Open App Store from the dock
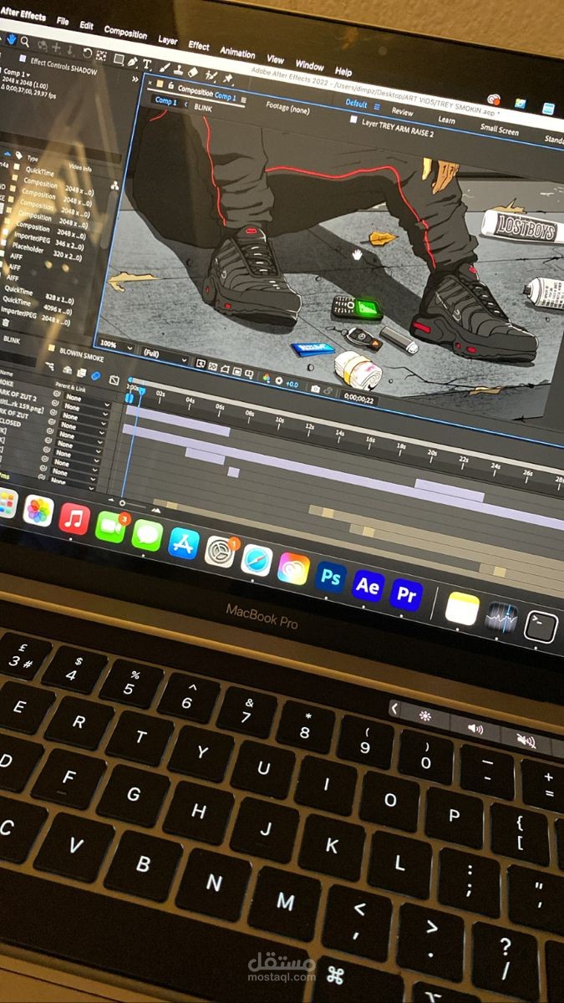 pyautogui.click(x=183, y=543)
